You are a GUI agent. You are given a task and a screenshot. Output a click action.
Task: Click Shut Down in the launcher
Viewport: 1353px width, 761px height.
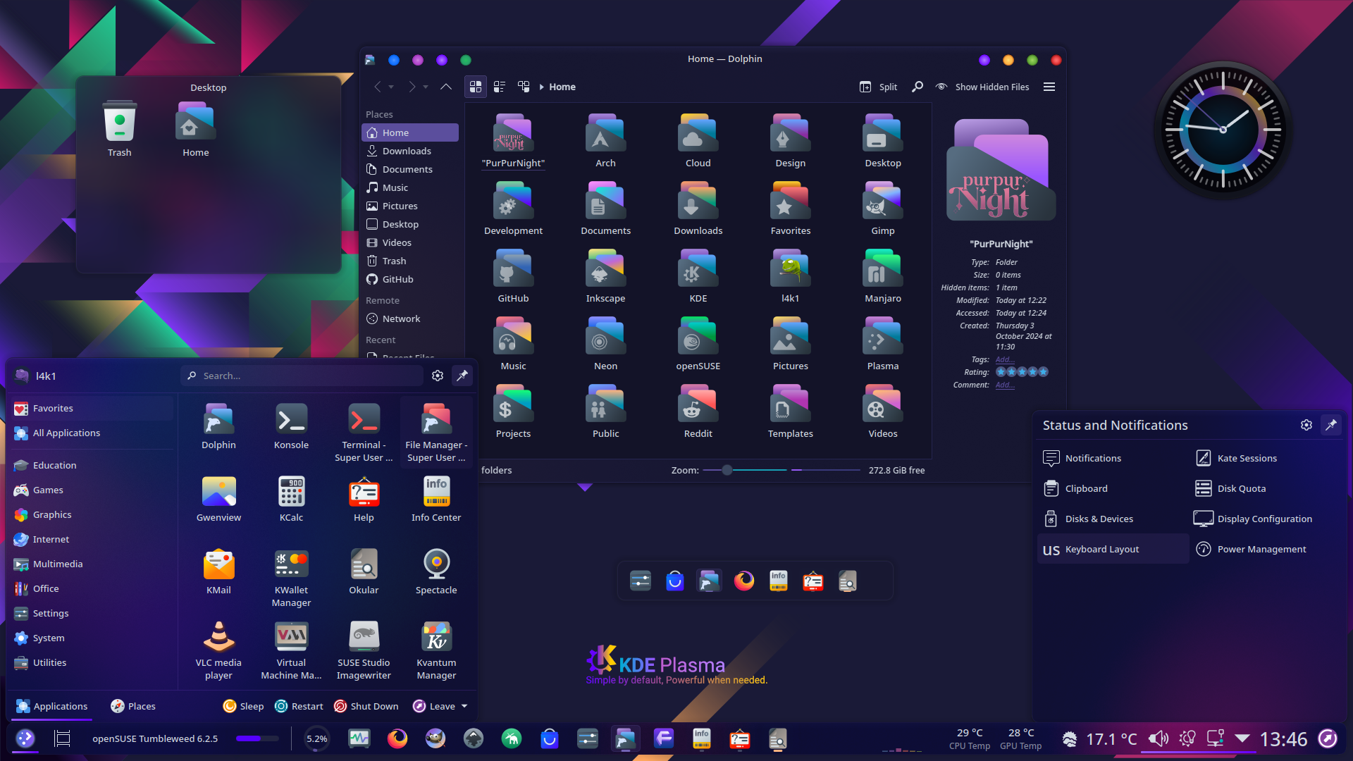366,706
